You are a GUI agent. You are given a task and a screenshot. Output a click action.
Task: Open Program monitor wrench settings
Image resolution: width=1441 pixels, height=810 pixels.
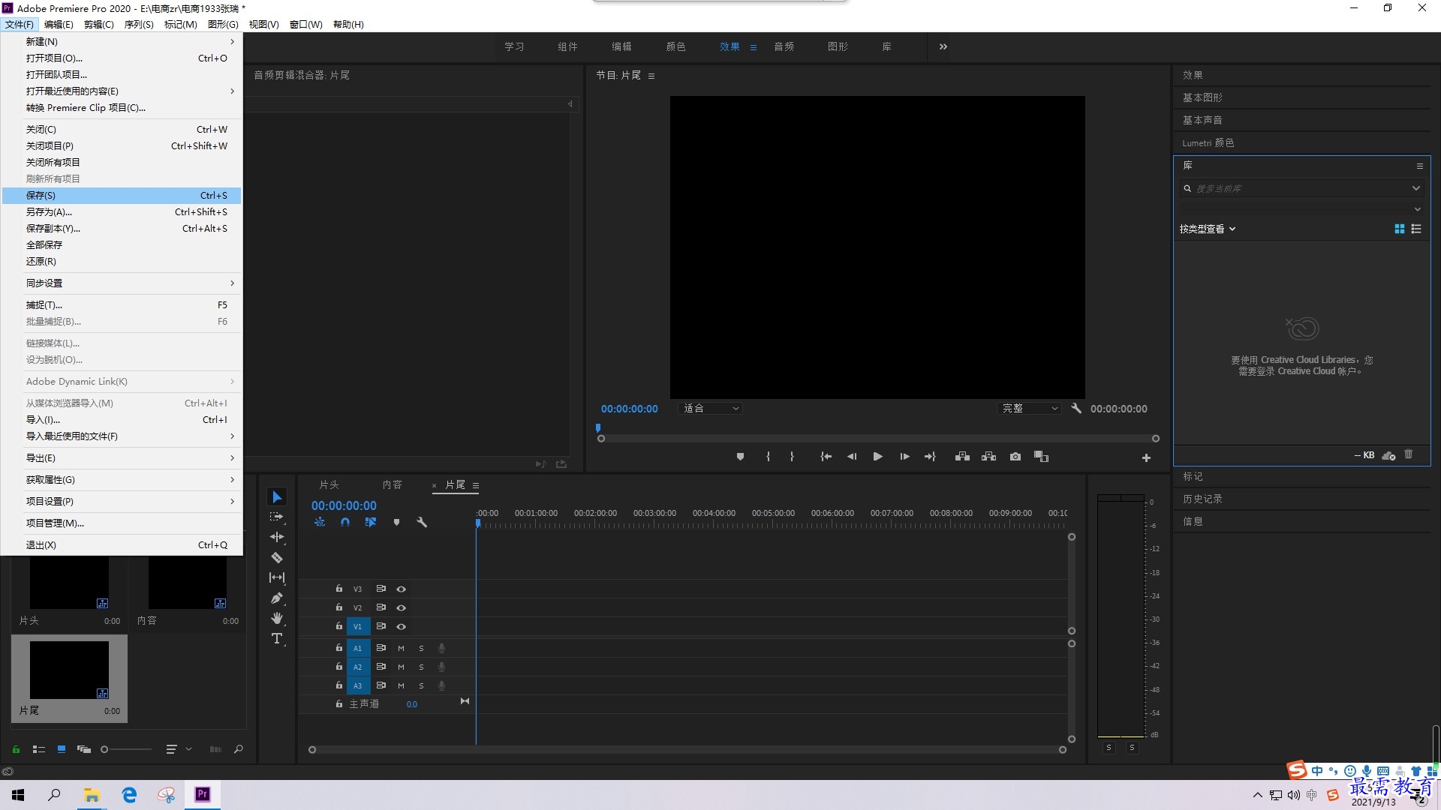click(1076, 408)
